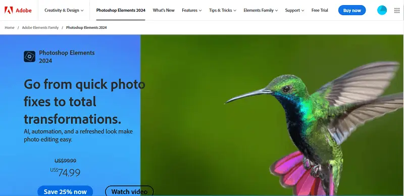Click the Adobe wordmark text
404x196 pixels.
[23, 10]
